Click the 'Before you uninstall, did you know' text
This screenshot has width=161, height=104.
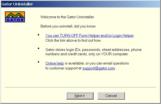pos(68,26)
